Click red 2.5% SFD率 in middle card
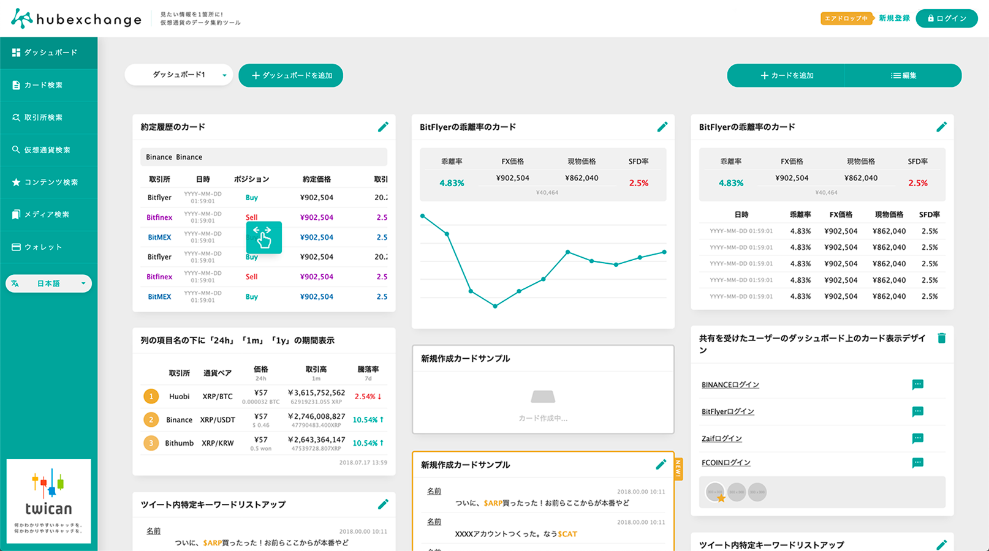This screenshot has width=989, height=551. [638, 183]
